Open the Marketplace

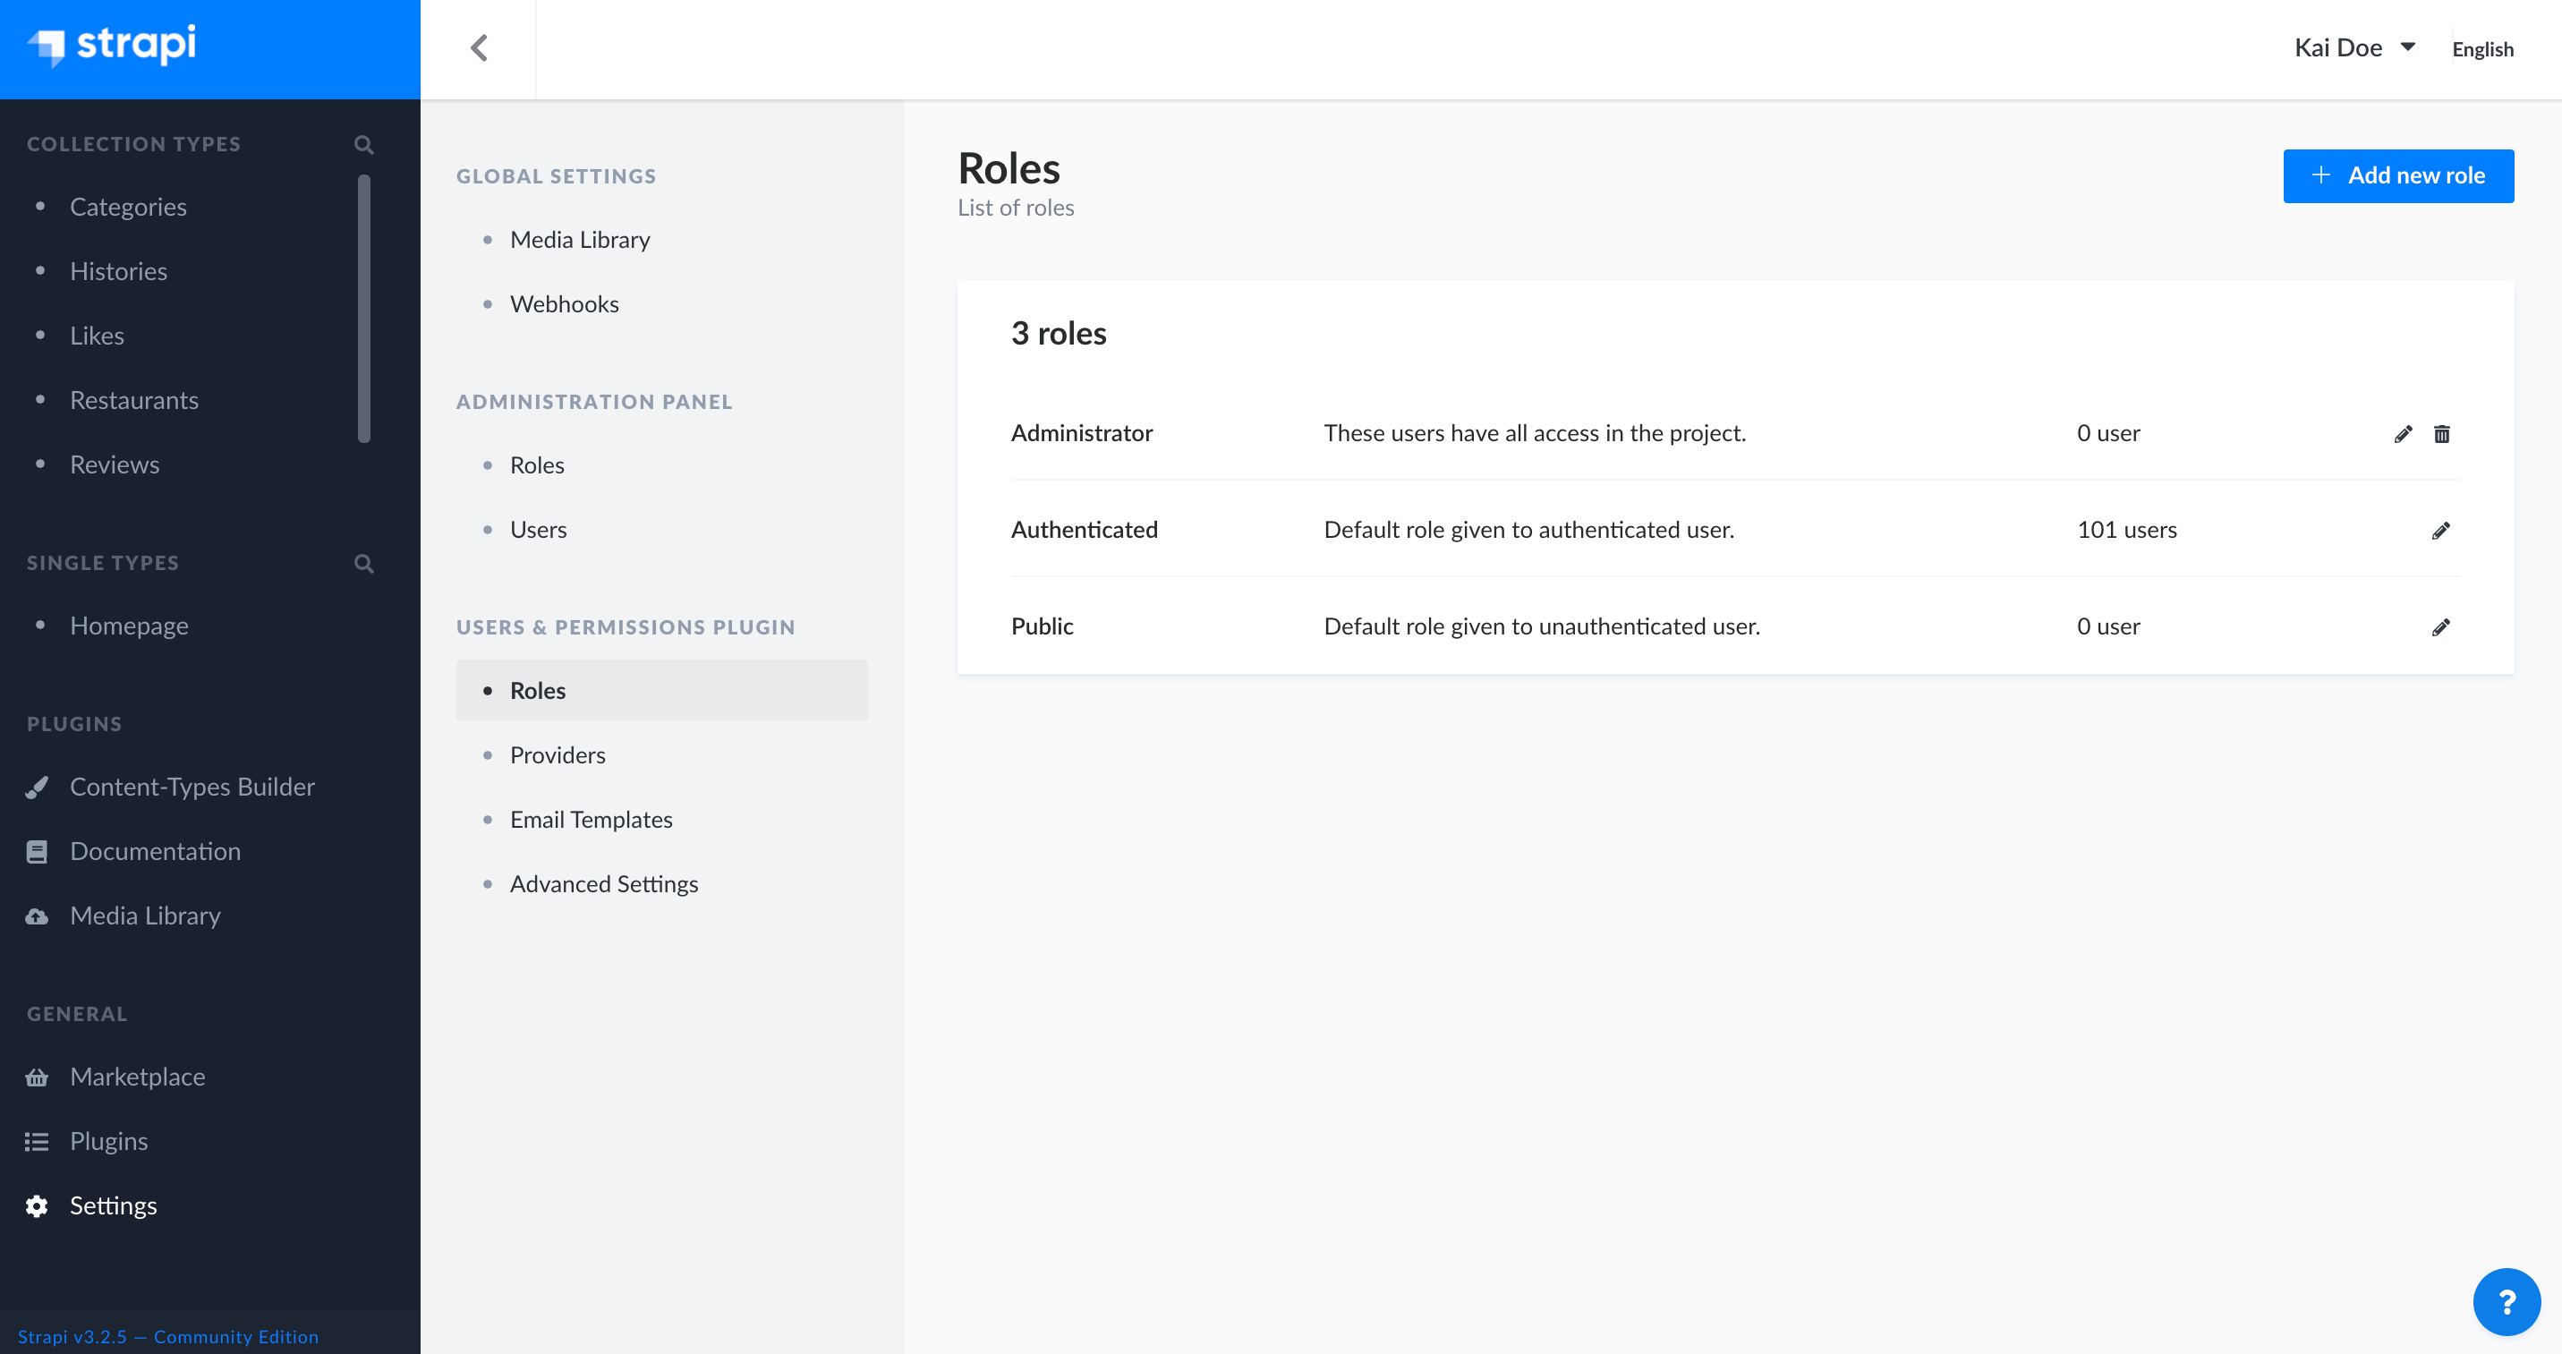[137, 1077]
